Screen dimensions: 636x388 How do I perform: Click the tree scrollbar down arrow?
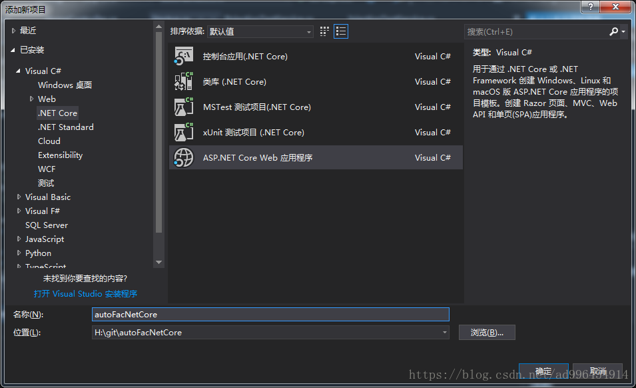(159, 262)
